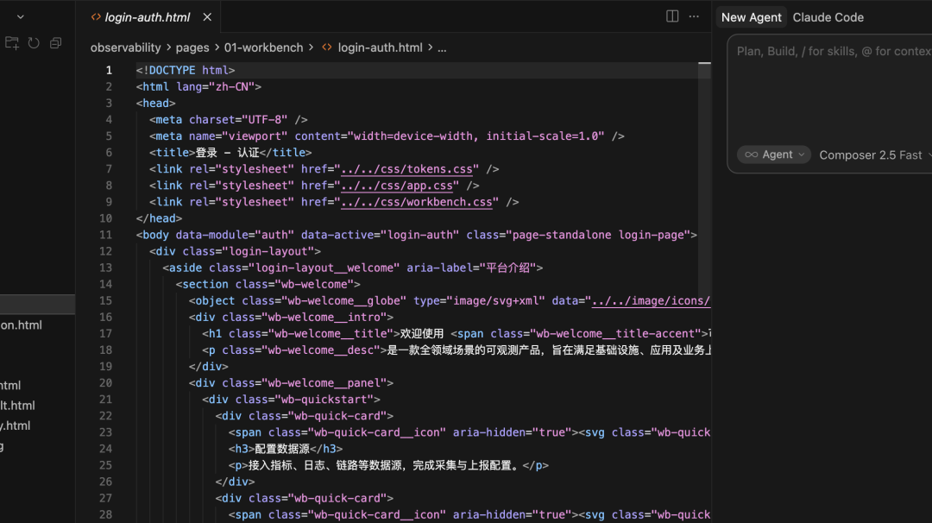The width and height of the screenshot is (932, 523).
Task: Select the highlighted row in the explorer
Action: (x=37, y=304)
